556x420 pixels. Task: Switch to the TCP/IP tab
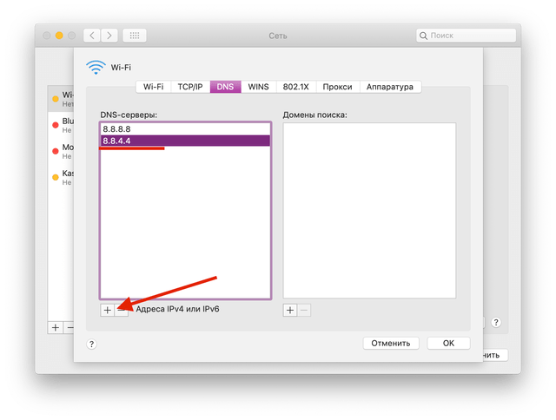[x=190, y=87]
